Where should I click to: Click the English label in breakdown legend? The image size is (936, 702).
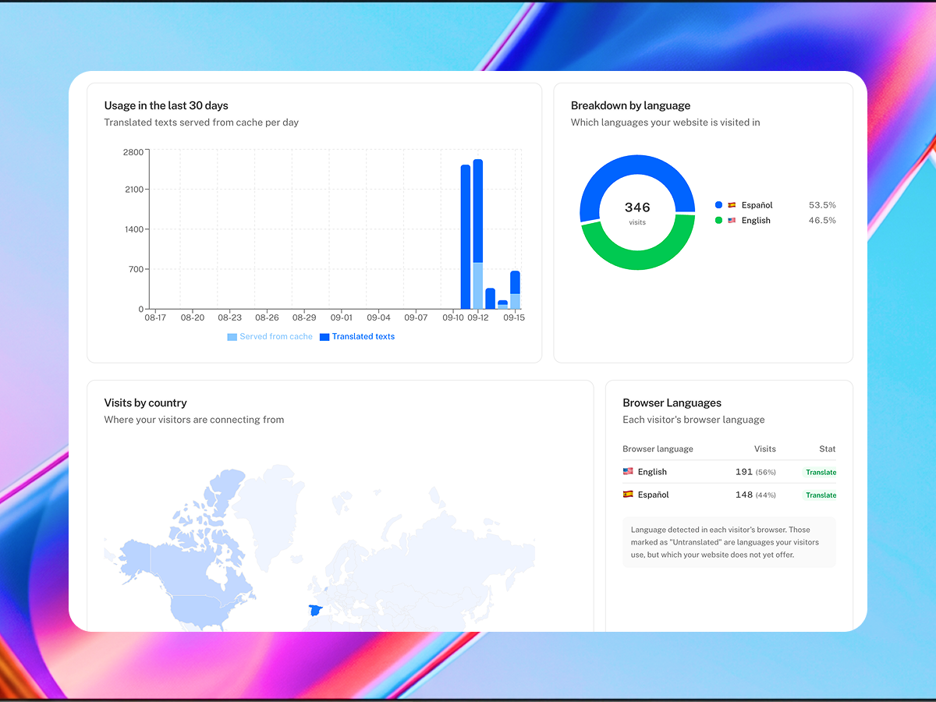[x=756, y=221]
